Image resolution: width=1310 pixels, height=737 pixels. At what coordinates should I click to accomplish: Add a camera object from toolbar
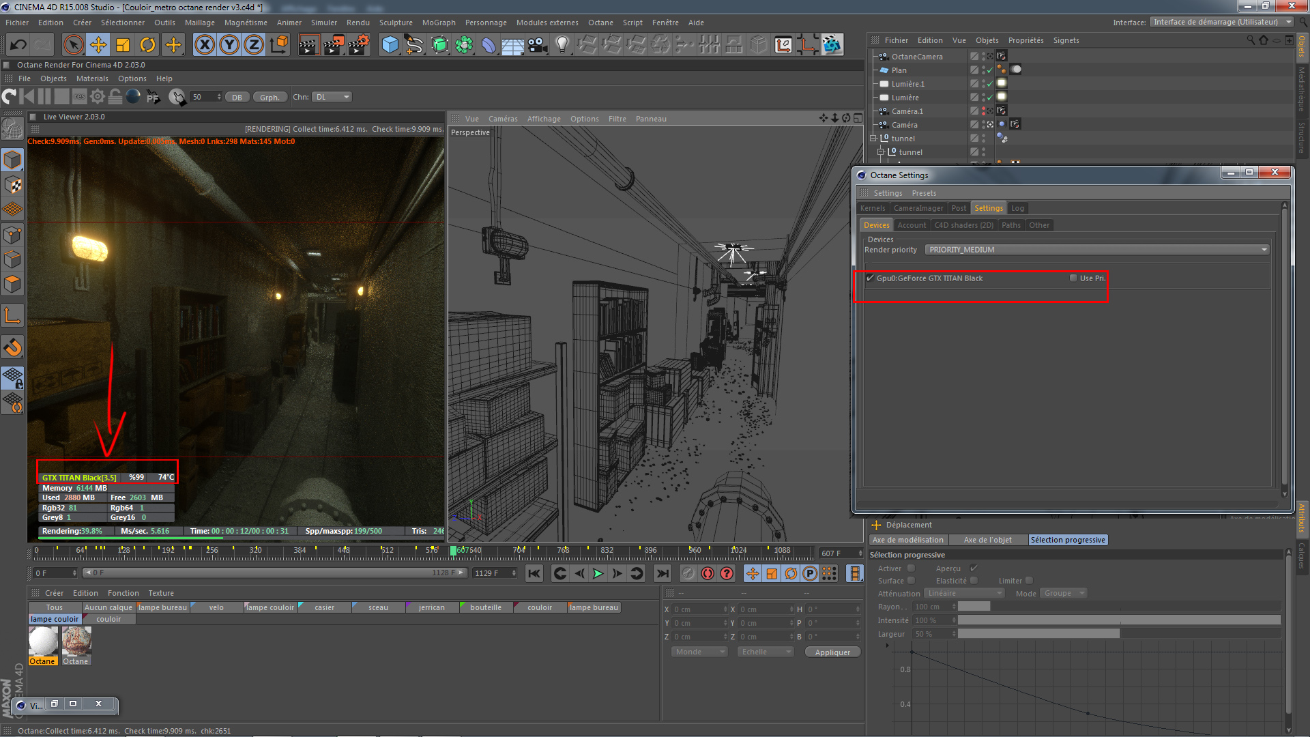(538, 45)
